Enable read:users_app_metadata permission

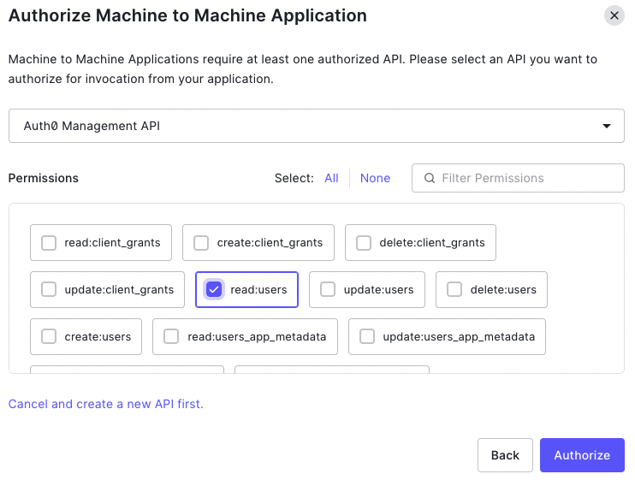(x=171, y=336)
